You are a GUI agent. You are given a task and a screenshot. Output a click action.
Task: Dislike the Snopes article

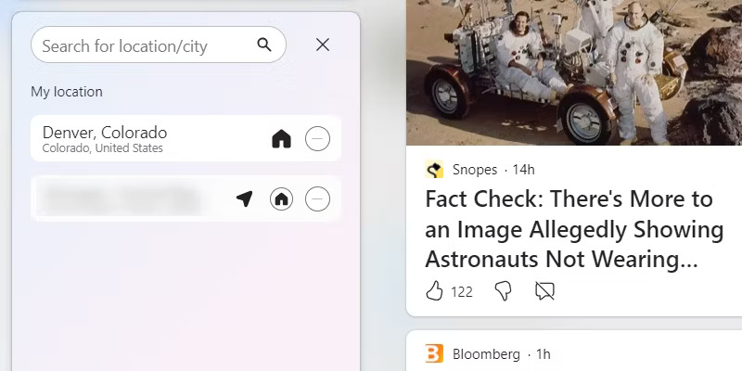click(503, 291)
